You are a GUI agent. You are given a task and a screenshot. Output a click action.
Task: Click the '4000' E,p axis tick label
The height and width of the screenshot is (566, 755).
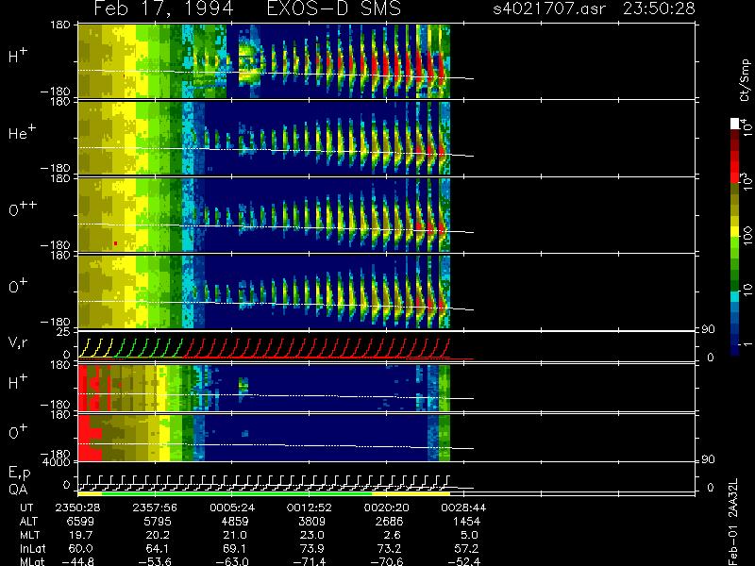click(x=59, y=462)
